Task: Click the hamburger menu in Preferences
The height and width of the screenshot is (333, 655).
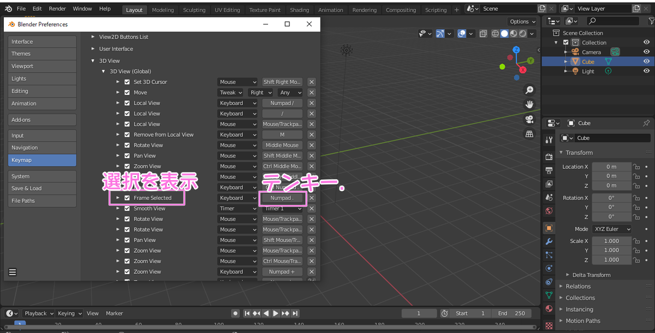Action: coord(13,272)
